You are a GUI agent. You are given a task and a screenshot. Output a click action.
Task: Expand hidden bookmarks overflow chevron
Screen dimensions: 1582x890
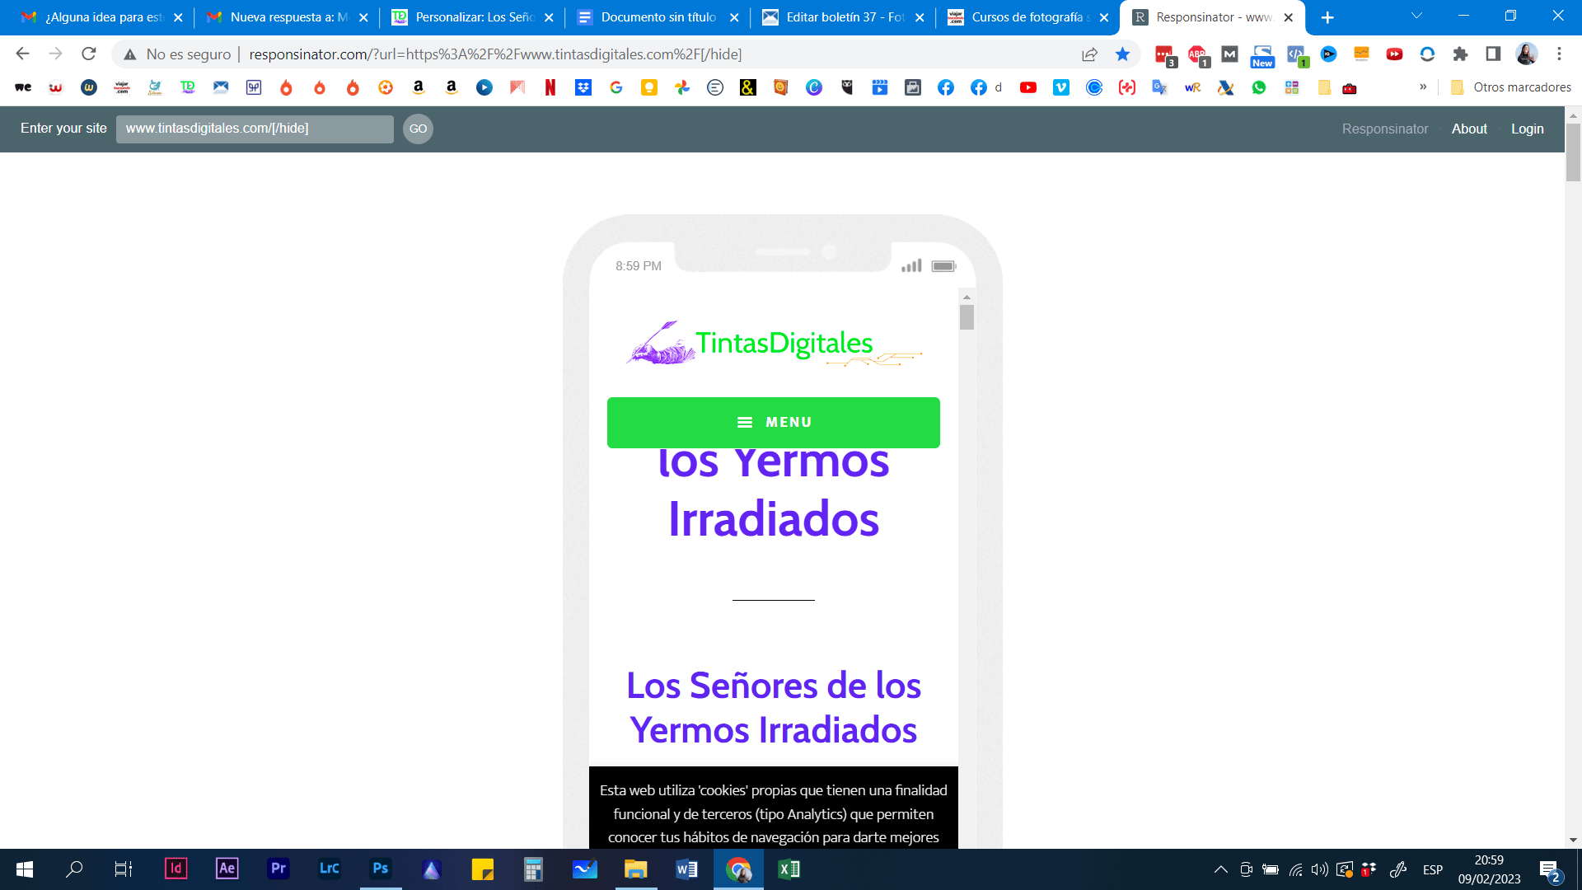pos(1423,87)
